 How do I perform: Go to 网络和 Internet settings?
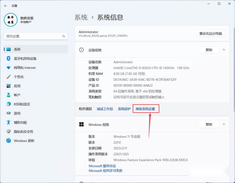click(x=36, y=68)
